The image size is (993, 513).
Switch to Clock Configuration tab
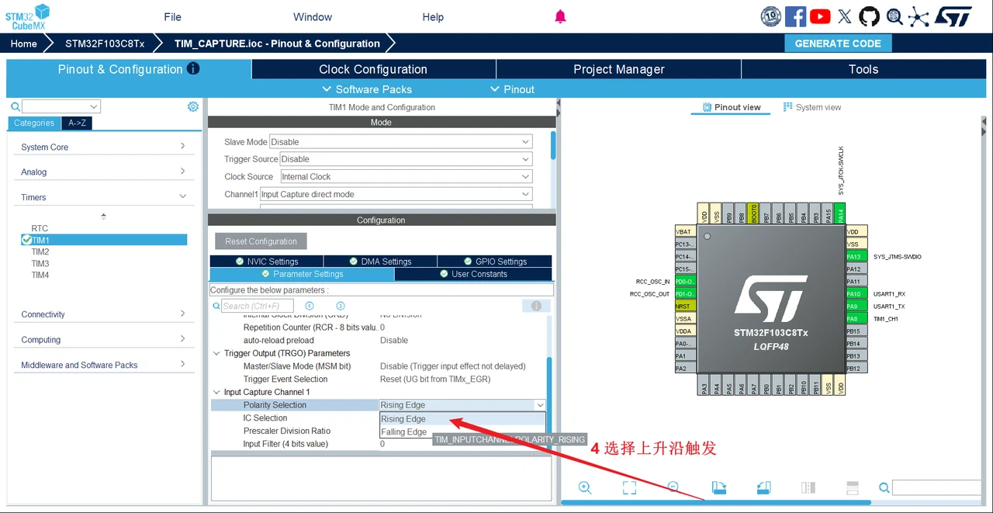[373, 69]
